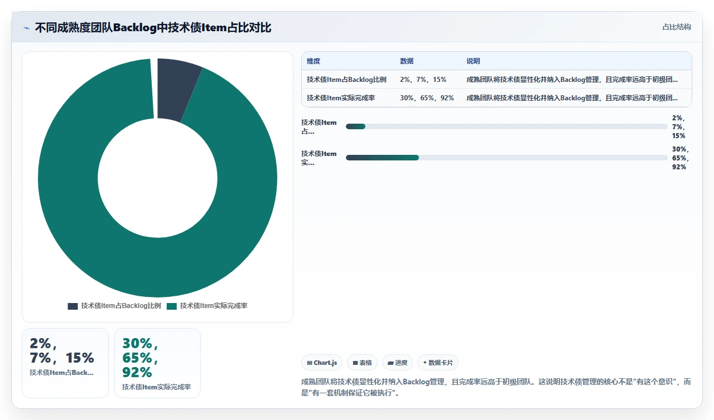The width and height of the screenshot is (714, 420).
Task: Click the 维度 column header
Action: pyautogui.click(x=313, y=61)
